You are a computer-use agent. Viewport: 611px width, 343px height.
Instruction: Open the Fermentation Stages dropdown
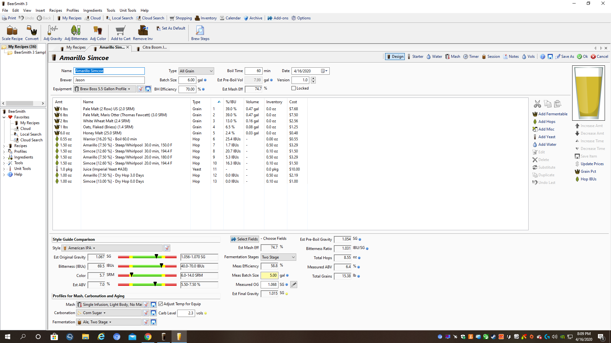tap(278, 257)
